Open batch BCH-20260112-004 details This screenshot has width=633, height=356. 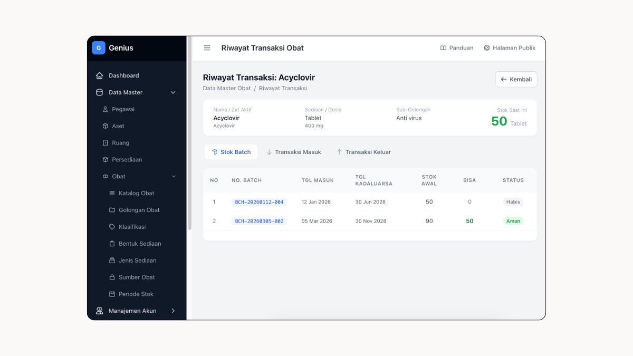[x=259, y=202]
